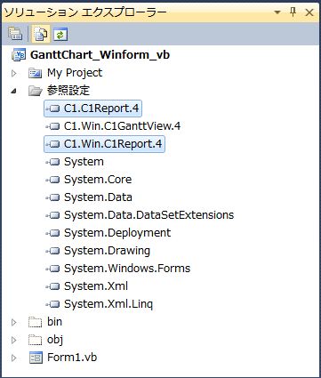The image size is (321, 378).
Task: Click the Form1.vb form icon
Action: (36, 358)
